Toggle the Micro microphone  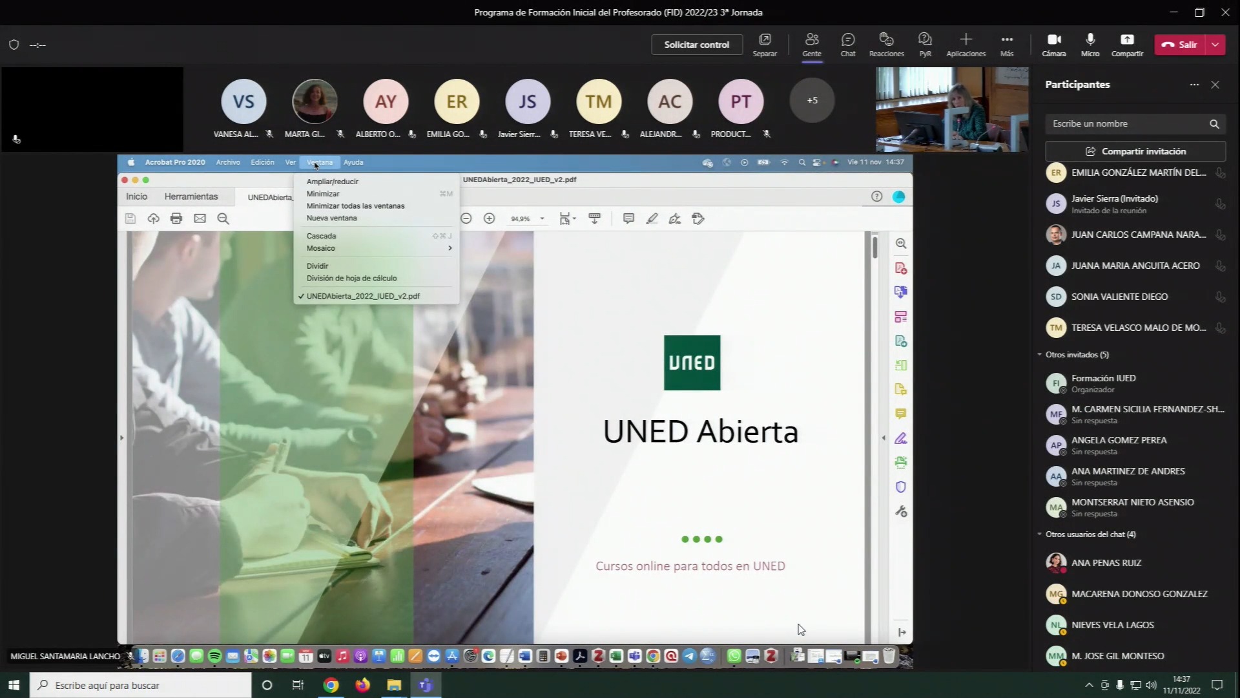coord(1090,45)
